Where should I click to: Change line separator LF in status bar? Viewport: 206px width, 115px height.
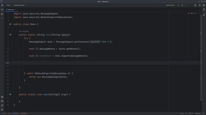186,113
